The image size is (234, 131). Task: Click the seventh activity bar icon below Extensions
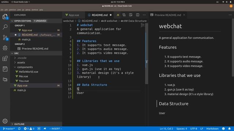(5, 69)
